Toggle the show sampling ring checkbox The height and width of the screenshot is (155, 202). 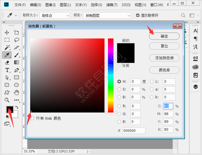[138, 15]
